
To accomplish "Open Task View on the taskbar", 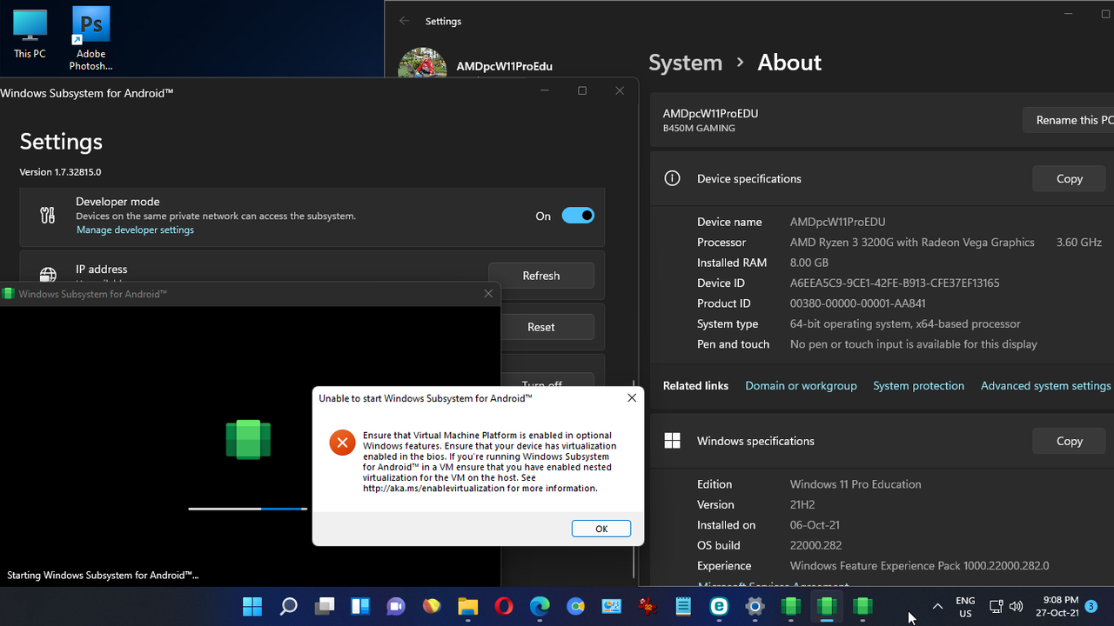I will pyautogui.click(x=325, y=607).
